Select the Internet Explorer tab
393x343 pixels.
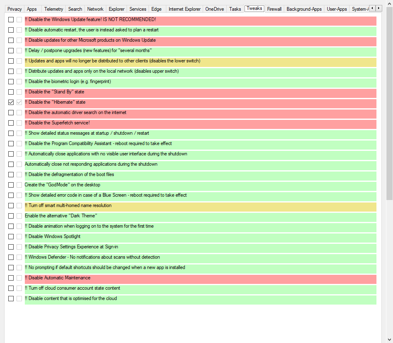point(185,9)
